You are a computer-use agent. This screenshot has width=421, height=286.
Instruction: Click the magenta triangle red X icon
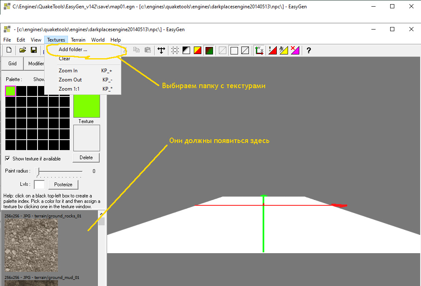pos(295,50)
